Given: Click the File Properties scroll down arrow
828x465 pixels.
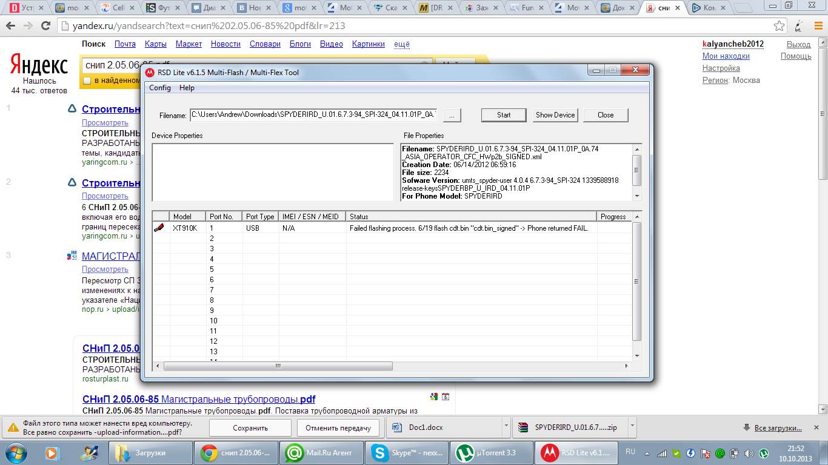Looking at the screenshot, I should (636, 196).
